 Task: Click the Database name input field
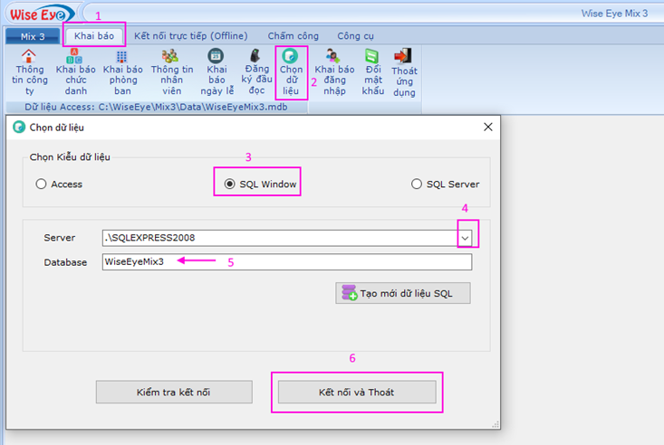pyautogui.click(x=286, y=262)
